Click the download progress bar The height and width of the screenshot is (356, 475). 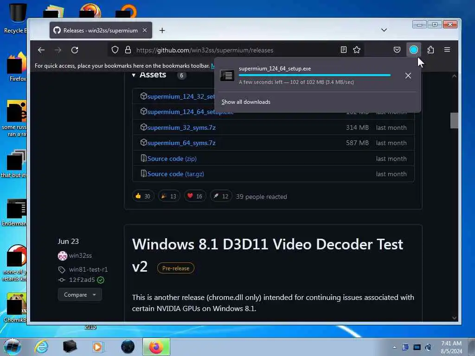point(315,75)
